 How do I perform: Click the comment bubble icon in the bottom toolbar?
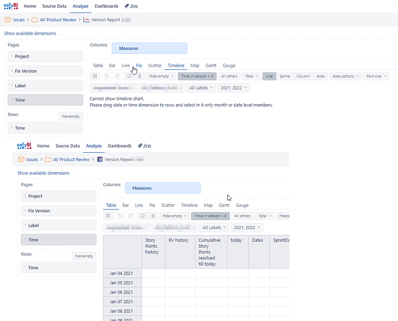pos(143,216)
